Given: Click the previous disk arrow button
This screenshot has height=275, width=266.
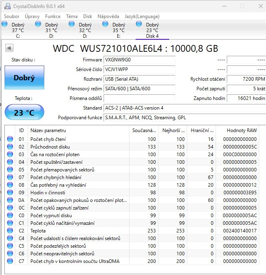Looking at the screenshot, I should point(9,48).
